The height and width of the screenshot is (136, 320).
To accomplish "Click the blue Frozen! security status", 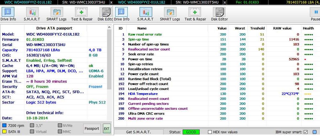I will (x=95, y=87).
